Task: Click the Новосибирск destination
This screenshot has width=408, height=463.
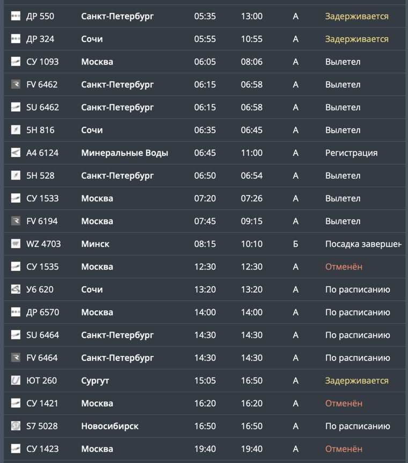Action: click(x=110, y=426)
